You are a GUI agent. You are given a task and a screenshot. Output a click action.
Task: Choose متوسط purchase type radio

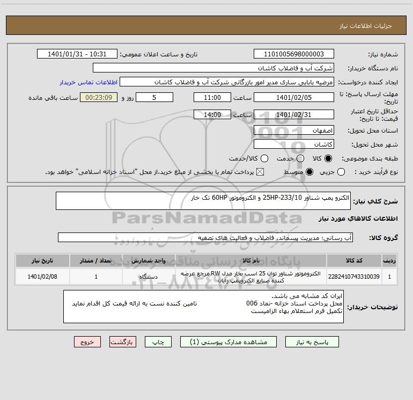click(309, 172)
